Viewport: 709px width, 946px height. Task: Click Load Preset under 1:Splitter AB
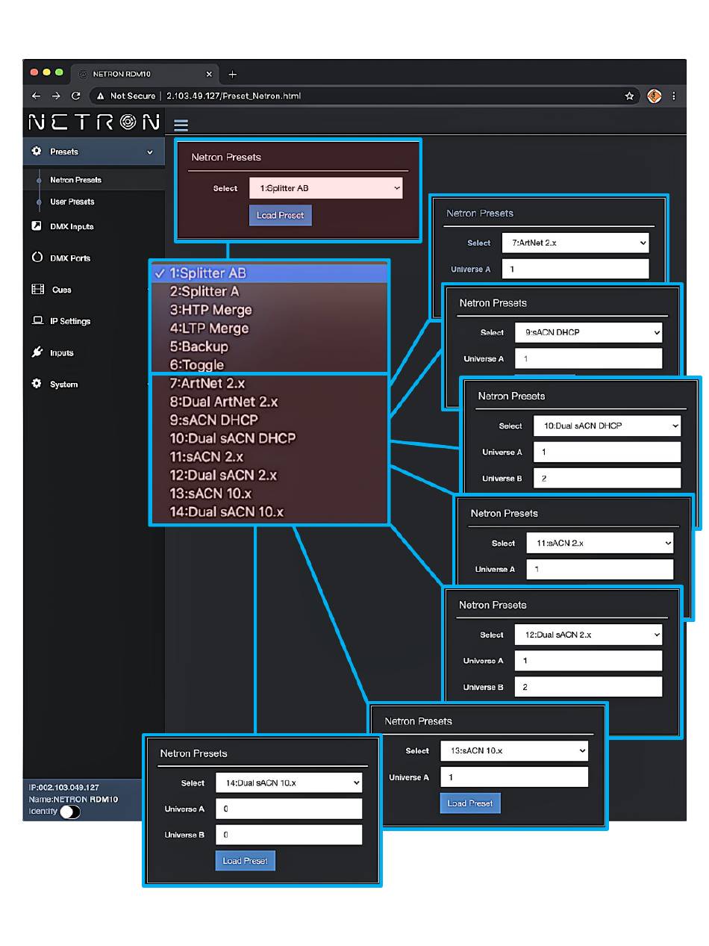point(280,215)
